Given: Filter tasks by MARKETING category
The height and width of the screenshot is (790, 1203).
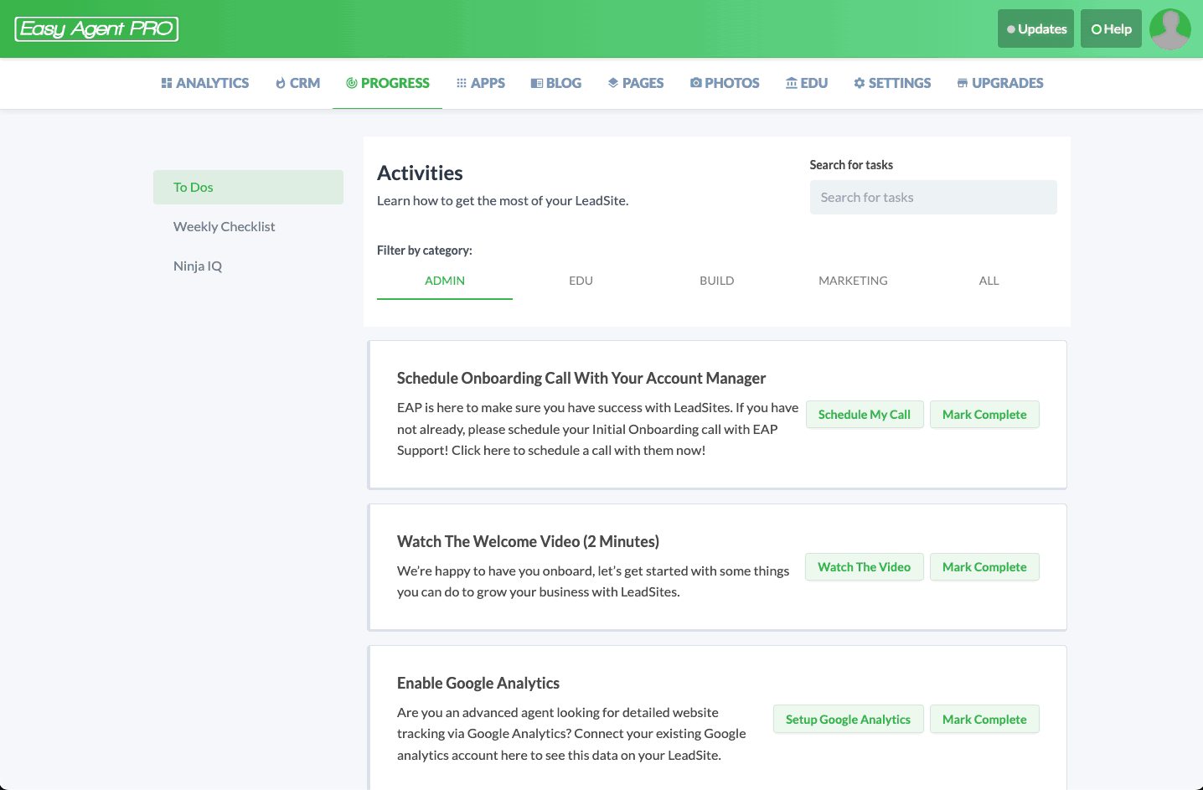Looking at the screenshot, I should [853, 281].
